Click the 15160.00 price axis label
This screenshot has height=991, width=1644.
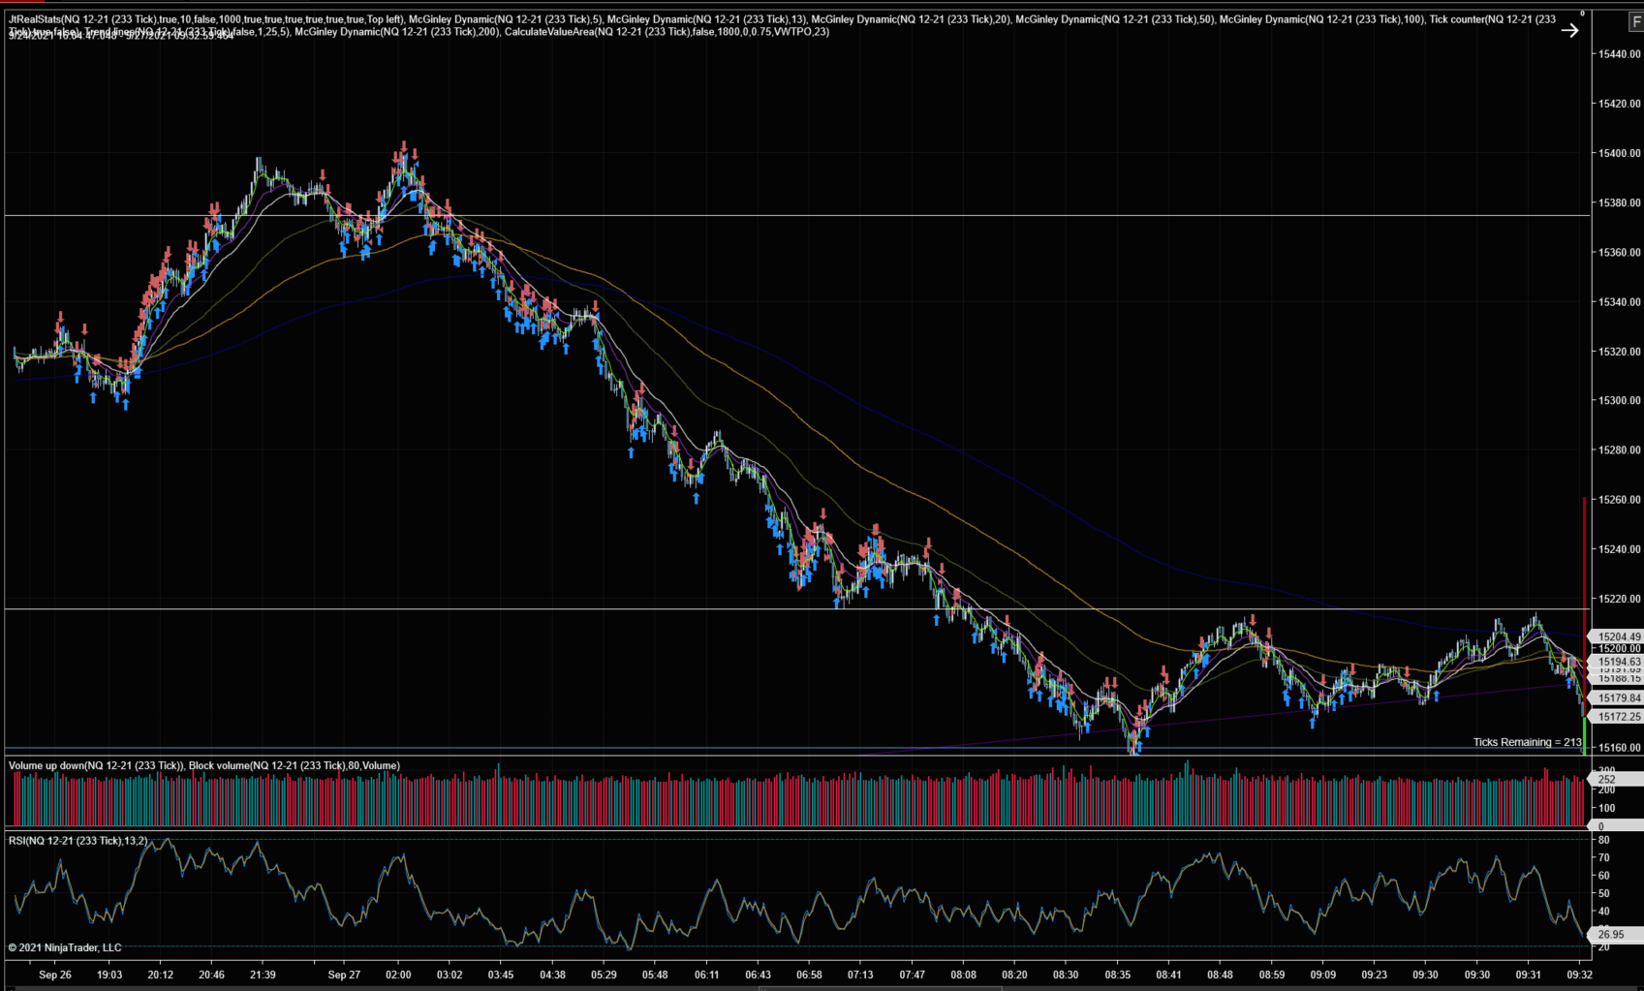pyautogui.click(x=1619, y=748)
